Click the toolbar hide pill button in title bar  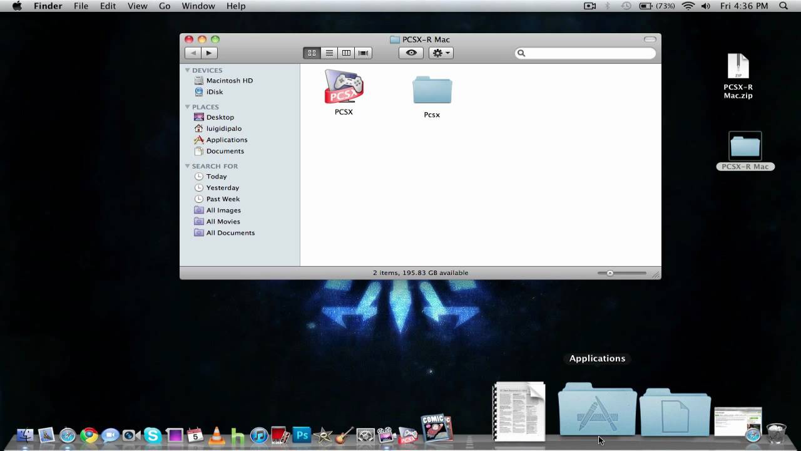click(650, 39)
